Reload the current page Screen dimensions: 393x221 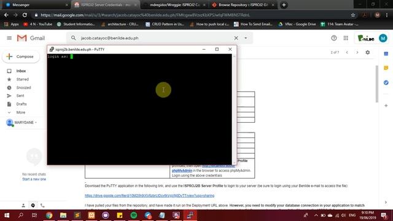pyautogui.click(x=25, y=15)
